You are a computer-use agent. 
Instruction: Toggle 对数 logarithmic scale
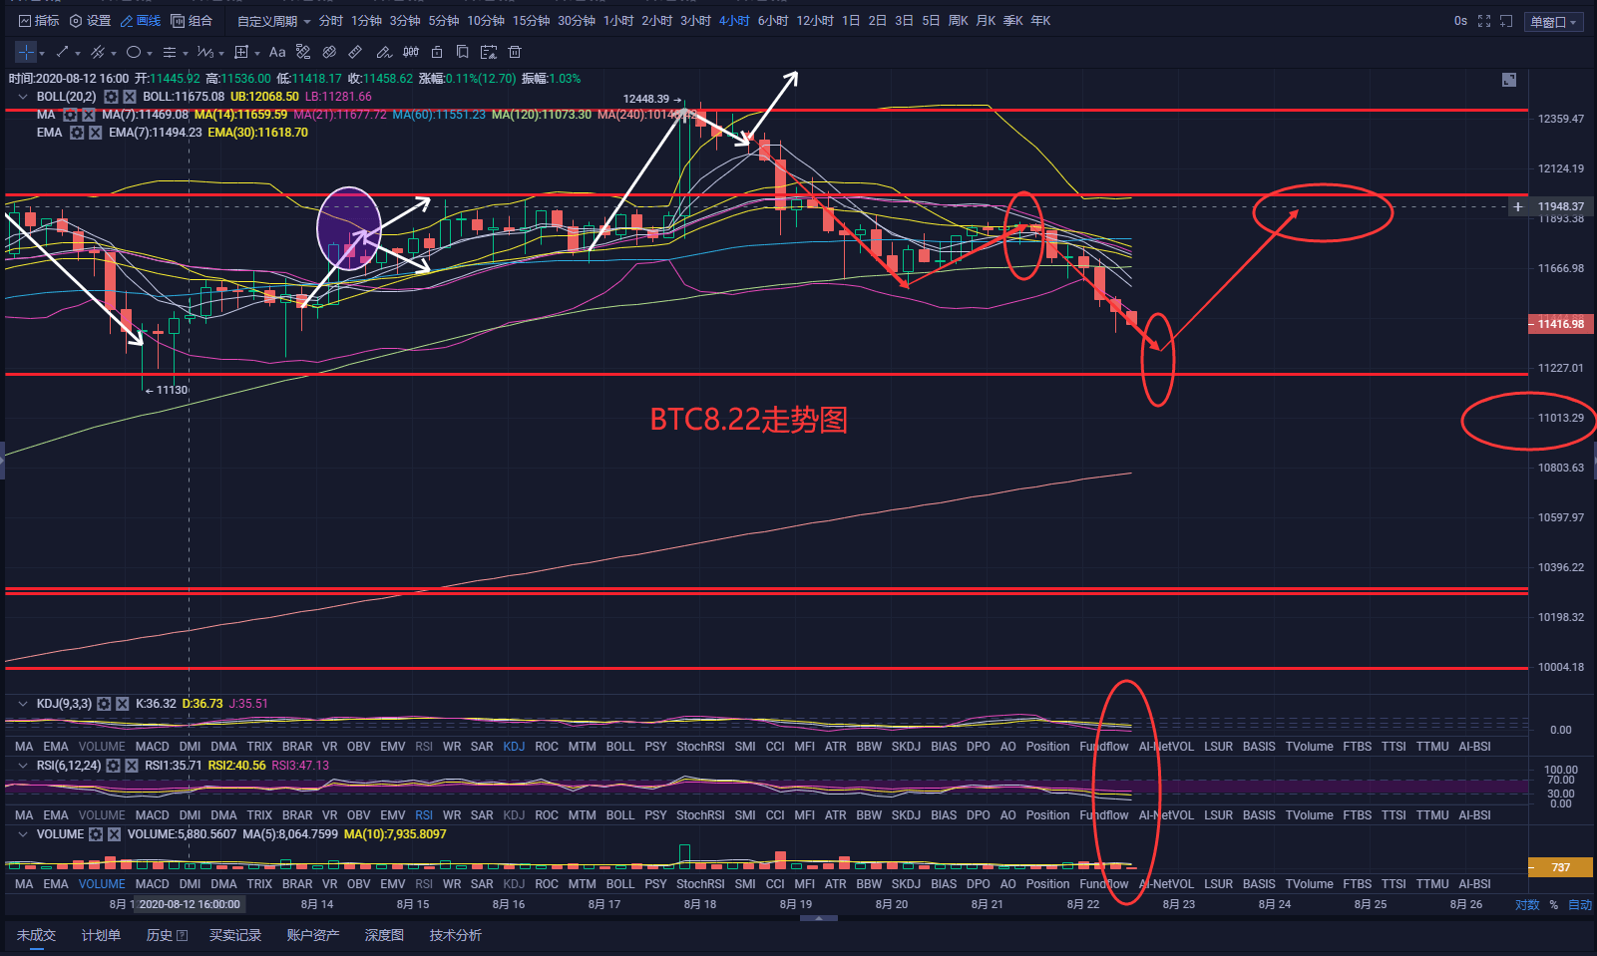tap(1528, 905)
